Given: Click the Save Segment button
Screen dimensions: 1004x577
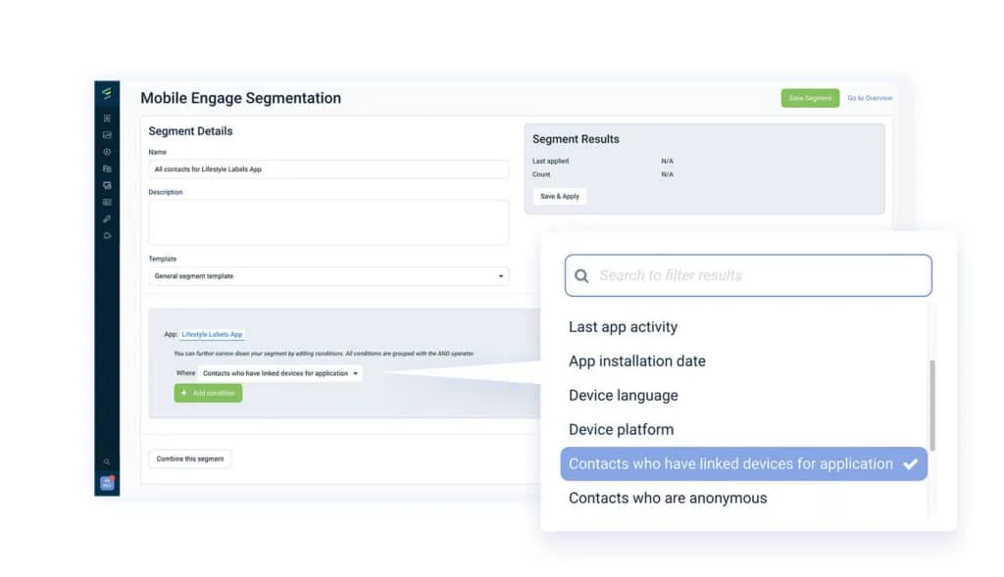Looking at the screenshot, I should pos(810,98).
